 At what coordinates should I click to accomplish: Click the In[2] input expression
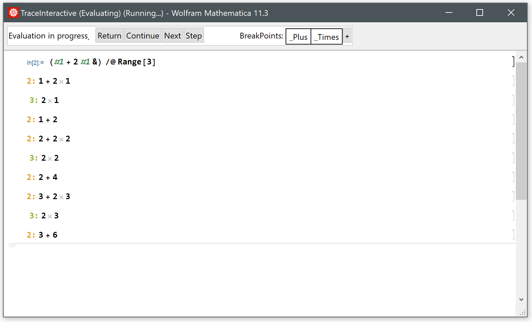(x=102, y=62)
